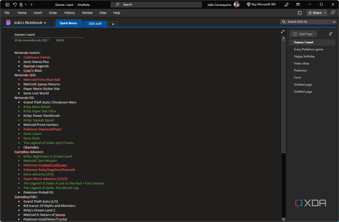Open the File menu

(7, 13)
